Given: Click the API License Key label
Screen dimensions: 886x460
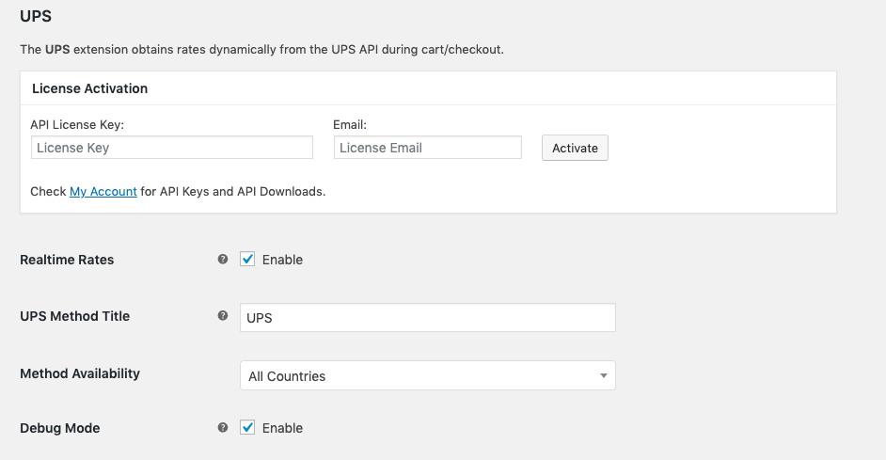Looking at the screenshot, I should [x=77, y=125].
